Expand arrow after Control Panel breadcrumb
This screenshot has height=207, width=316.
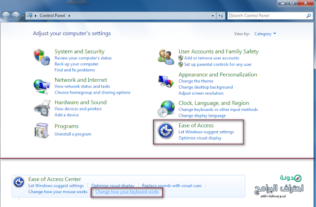69,16
